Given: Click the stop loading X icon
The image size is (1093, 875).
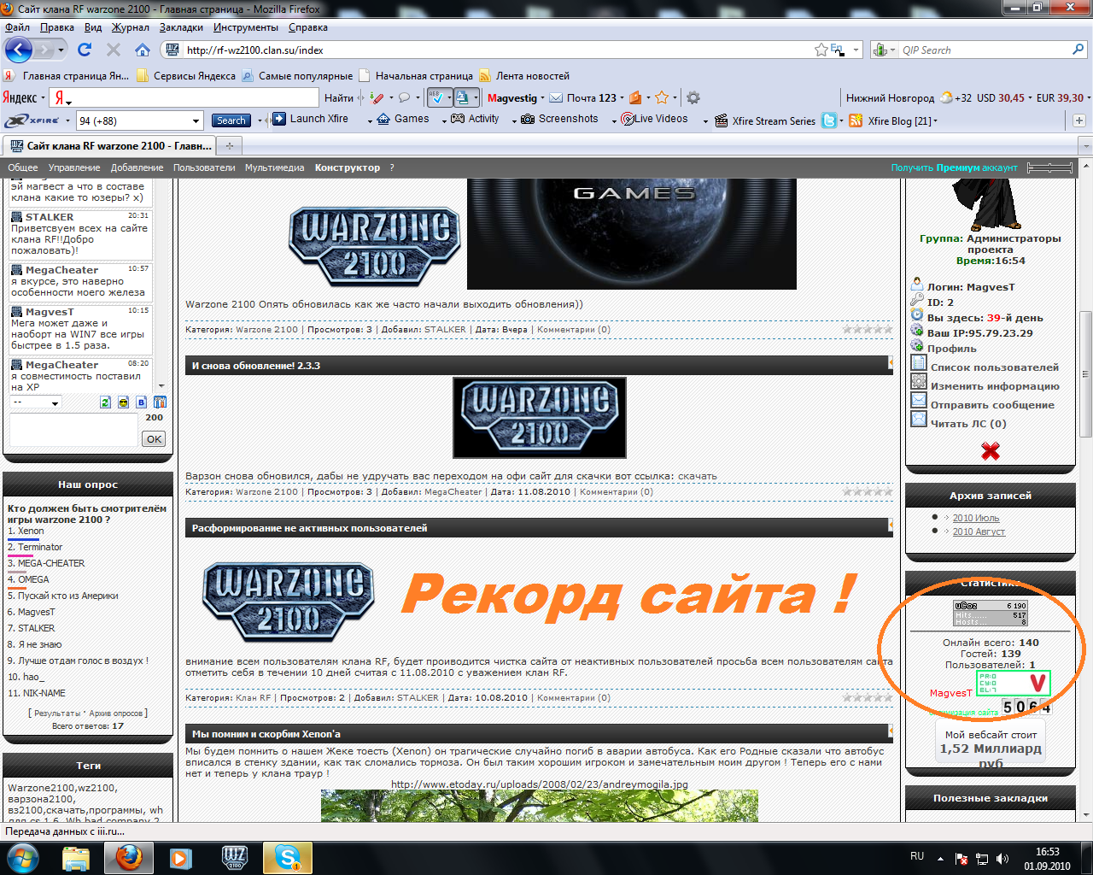Looking at the screenshot, I should [113, 50].
